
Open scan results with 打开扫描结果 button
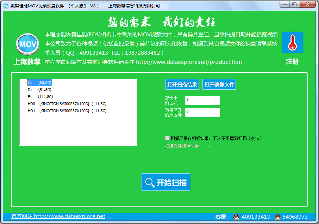[182, 85]
